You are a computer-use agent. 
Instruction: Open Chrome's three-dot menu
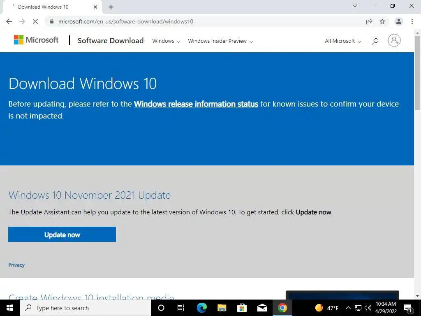coord(412,21)
